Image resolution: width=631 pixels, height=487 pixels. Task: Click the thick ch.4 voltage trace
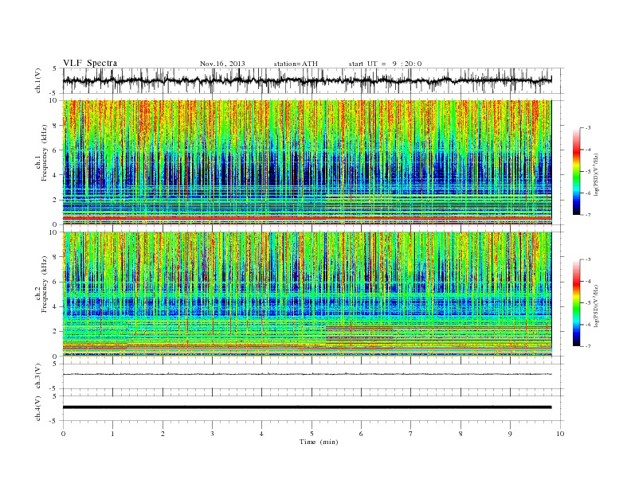coord(307,407)
